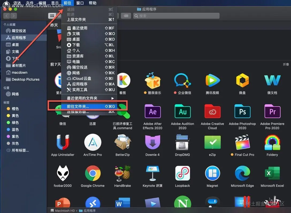291x213 pixels.
Task: Open the Keynote 讲演 icon
Action: (152, 173)
